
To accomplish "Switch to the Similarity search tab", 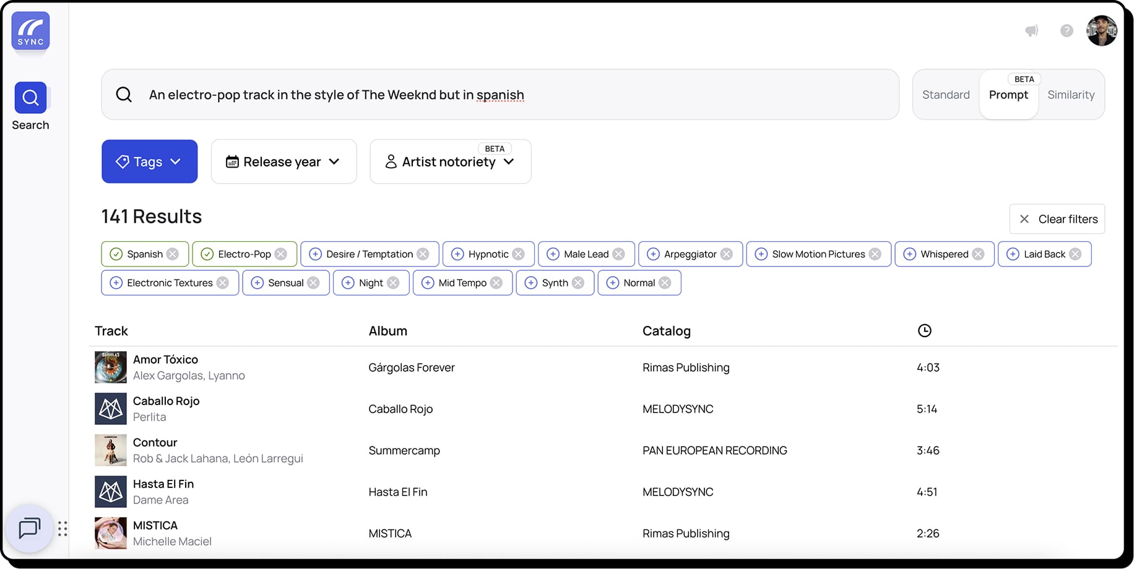I will 1070,95.
